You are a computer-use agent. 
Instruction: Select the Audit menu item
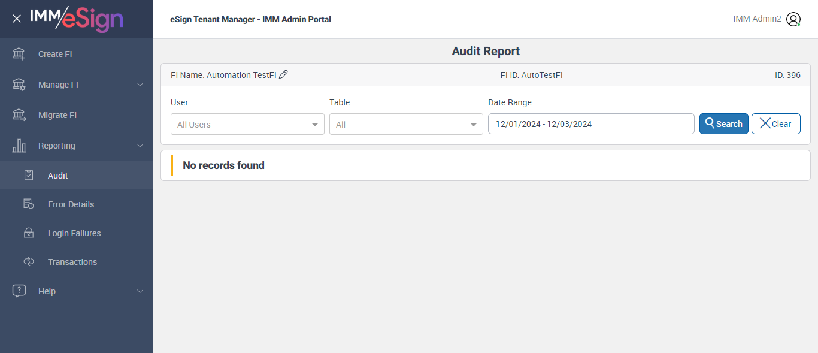point(58,176)
